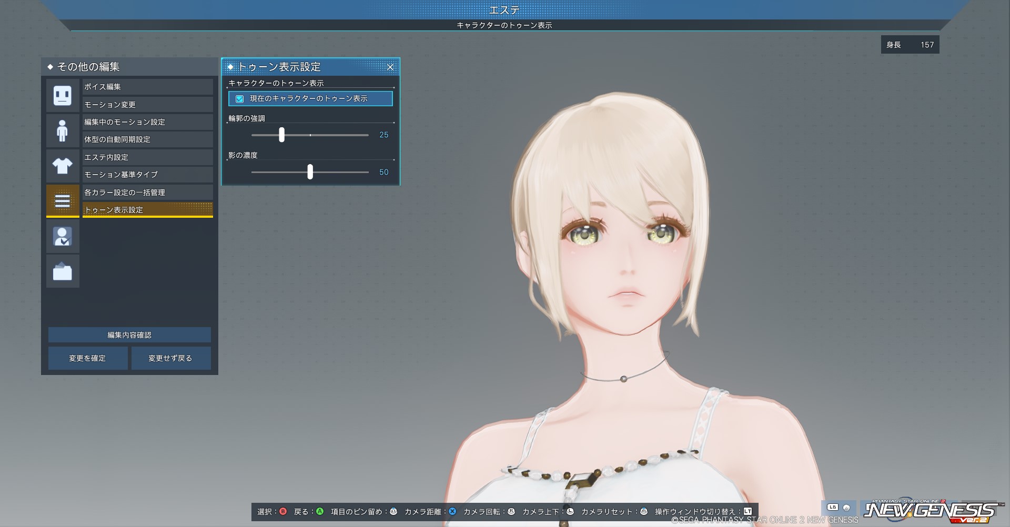Viewport: 1010px width, 527px height.
Task: Select ボイス編集 menu entry
Action: [x=148, y=87]
